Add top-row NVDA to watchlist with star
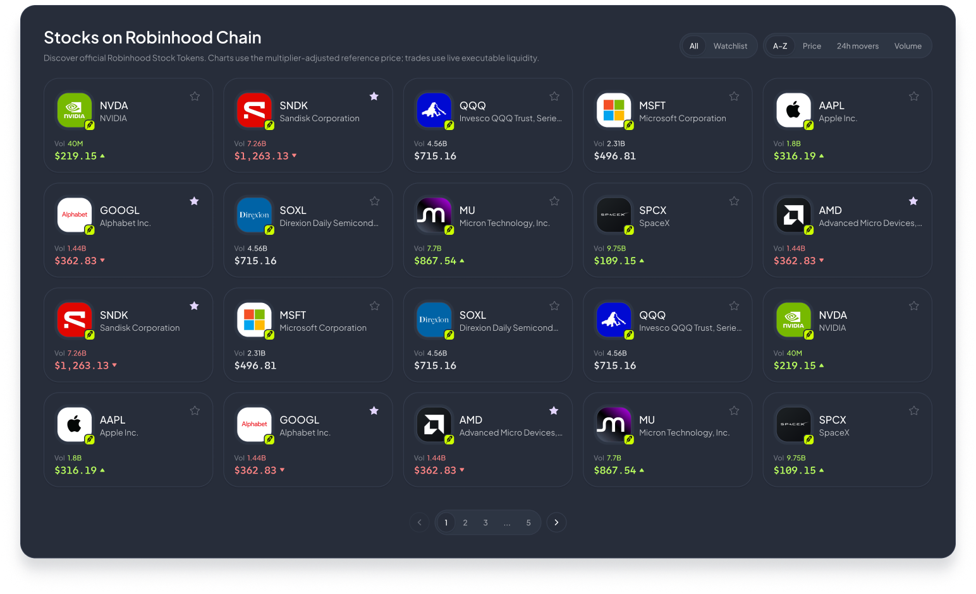Viewport: 976px width, 594px height. 195,97
